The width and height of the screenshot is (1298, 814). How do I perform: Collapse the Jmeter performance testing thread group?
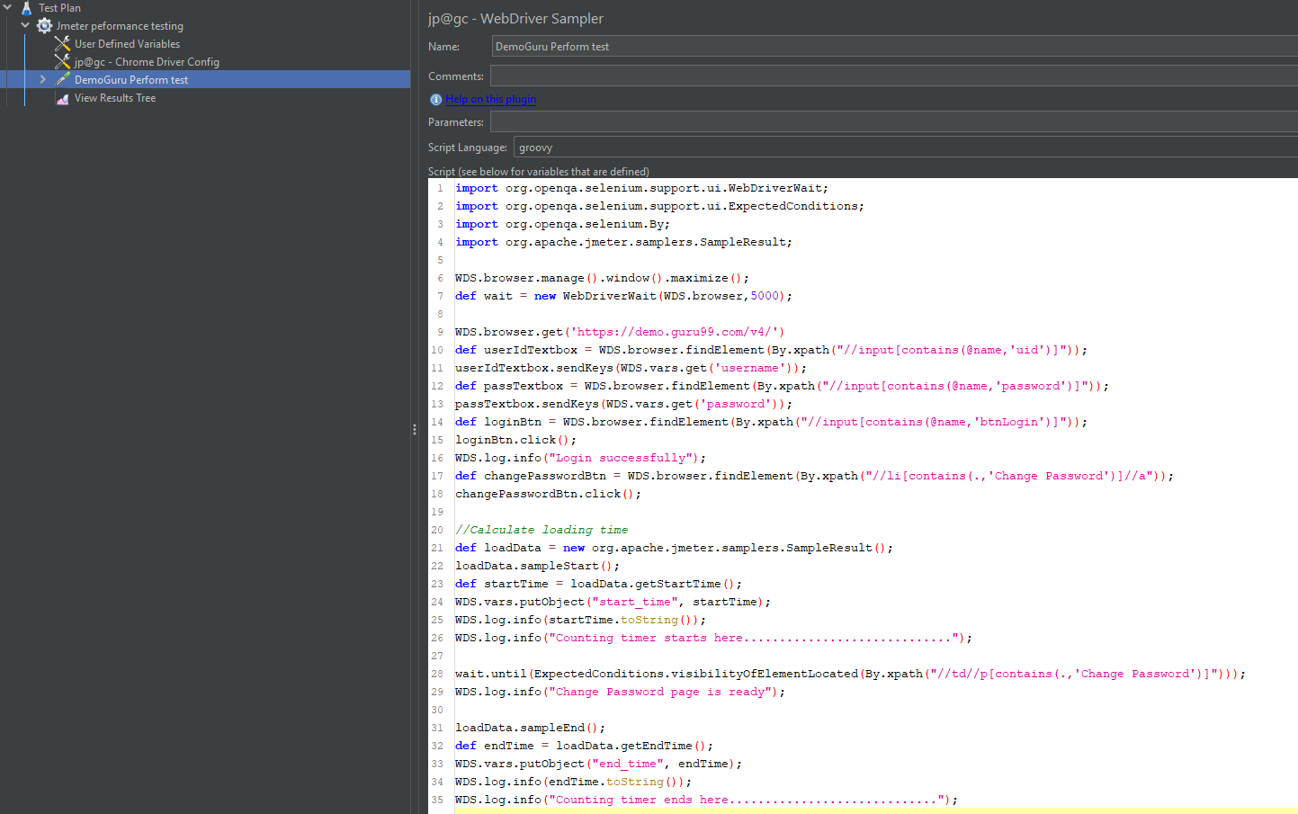(25, 25)
